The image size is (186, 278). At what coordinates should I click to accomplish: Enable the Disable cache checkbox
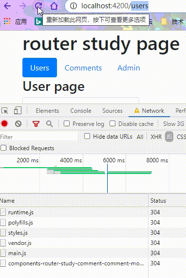click(112, 123)
